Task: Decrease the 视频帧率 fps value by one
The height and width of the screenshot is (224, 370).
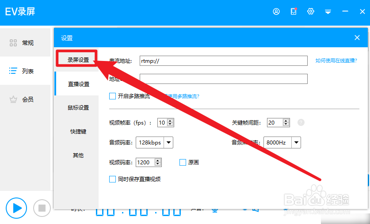Action: tap(170, 124)
